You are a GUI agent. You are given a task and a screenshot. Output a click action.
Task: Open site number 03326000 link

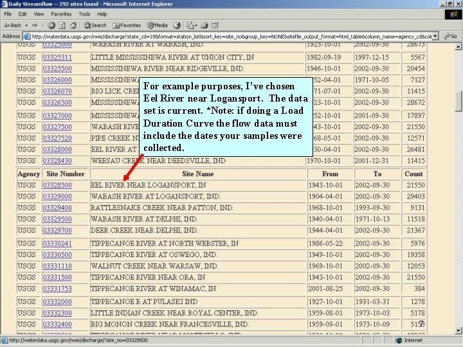click(57, 80)
